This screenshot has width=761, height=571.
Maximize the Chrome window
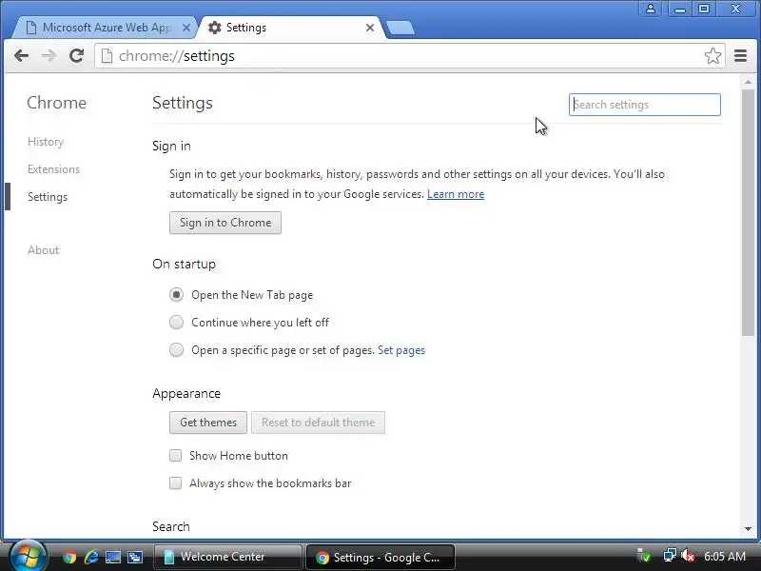[704, 9]
